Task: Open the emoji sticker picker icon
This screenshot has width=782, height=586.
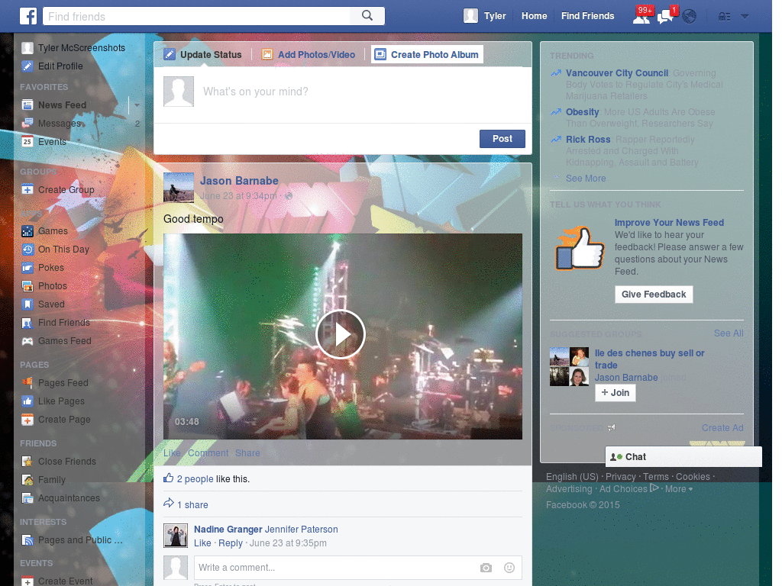Action: [x=509, y=568]
